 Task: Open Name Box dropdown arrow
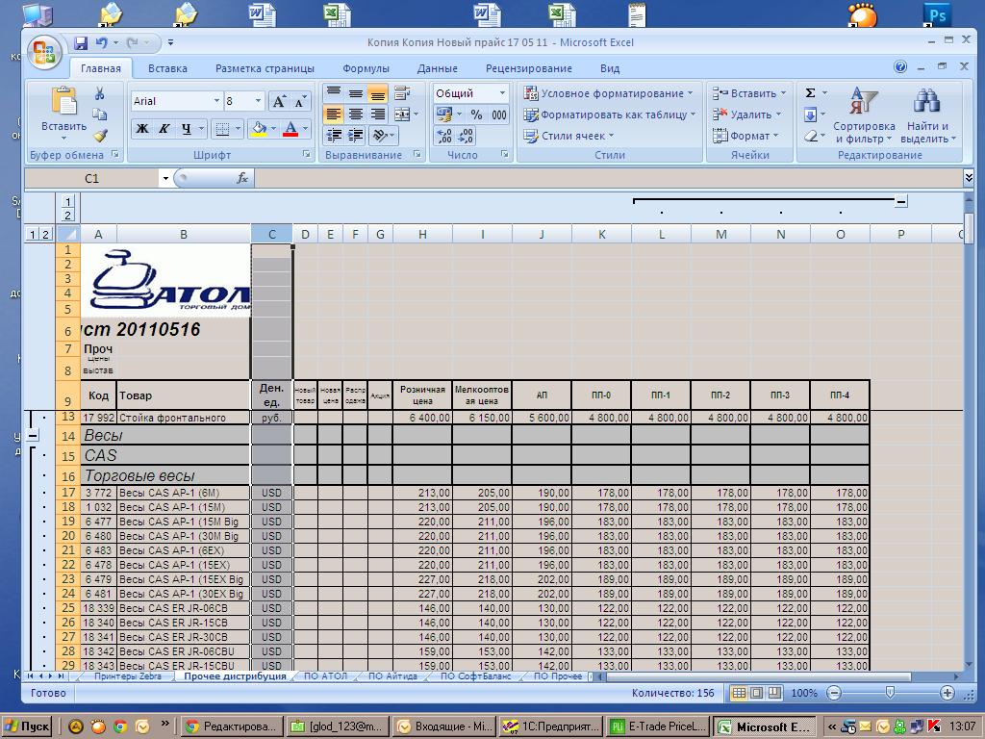(x=165, y=178)
